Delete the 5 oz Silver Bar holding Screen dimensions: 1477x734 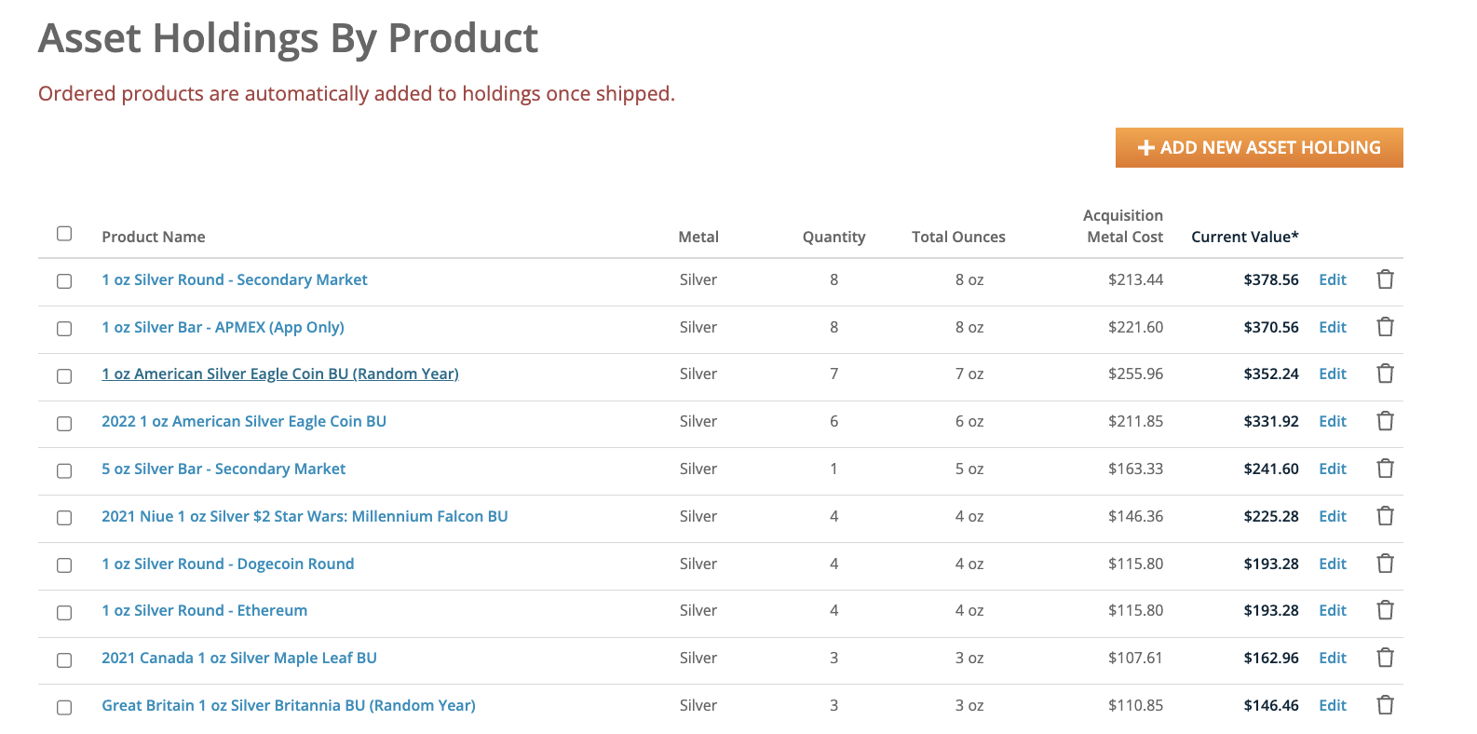click(1385, 469)
